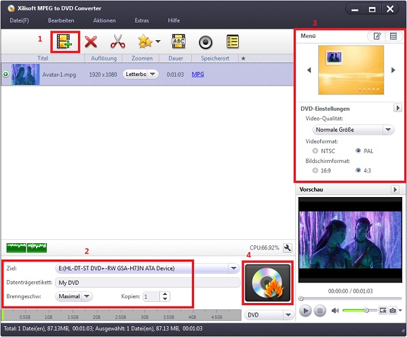The height and width of the screenshot is (337, 407).
Task: Select 4:3 screen format
Action: click(358, 171)
